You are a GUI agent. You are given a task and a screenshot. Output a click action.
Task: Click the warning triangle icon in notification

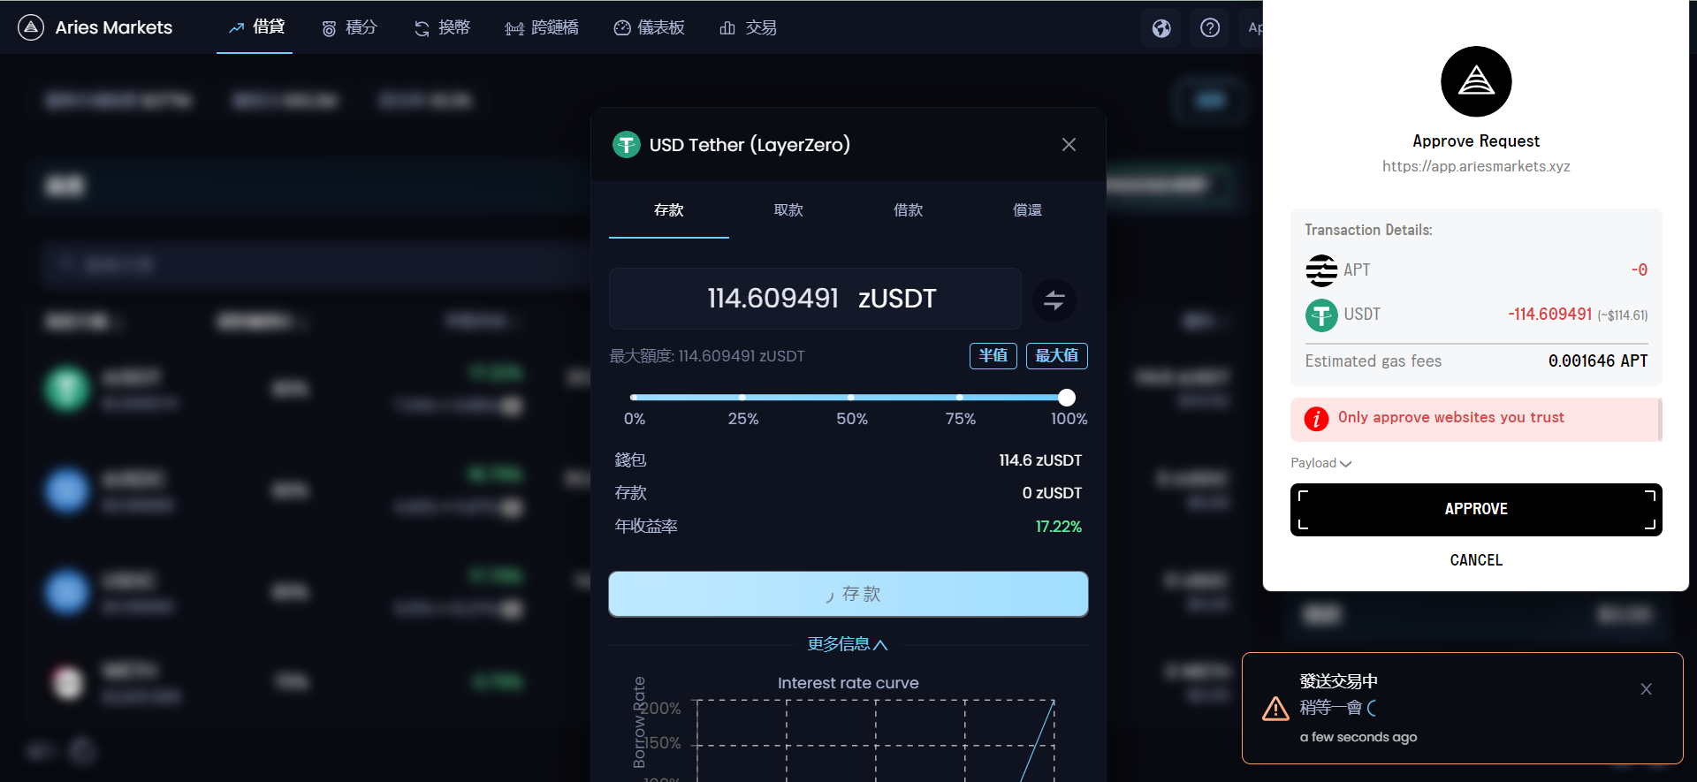point(1275,709)
